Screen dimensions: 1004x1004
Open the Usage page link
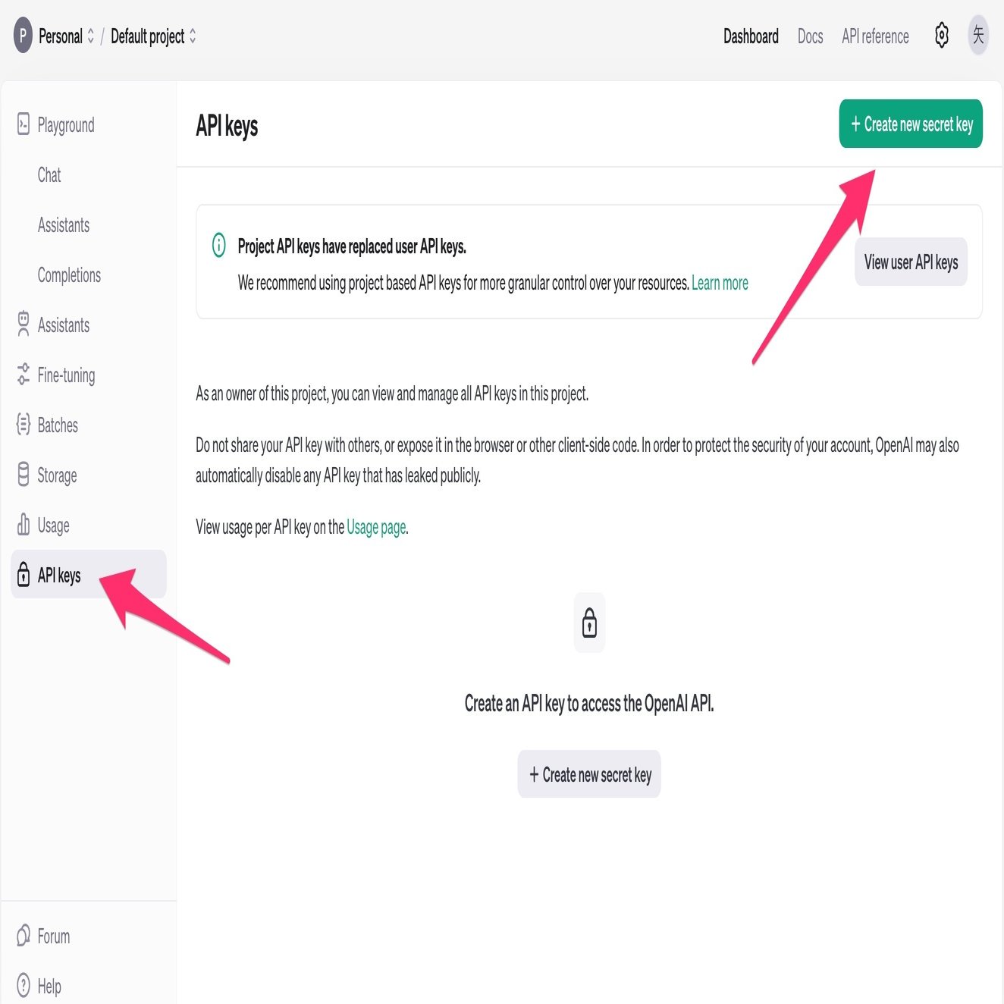[376, 527]
